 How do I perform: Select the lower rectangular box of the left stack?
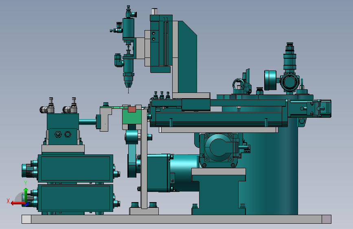click(x=75, y=198)
